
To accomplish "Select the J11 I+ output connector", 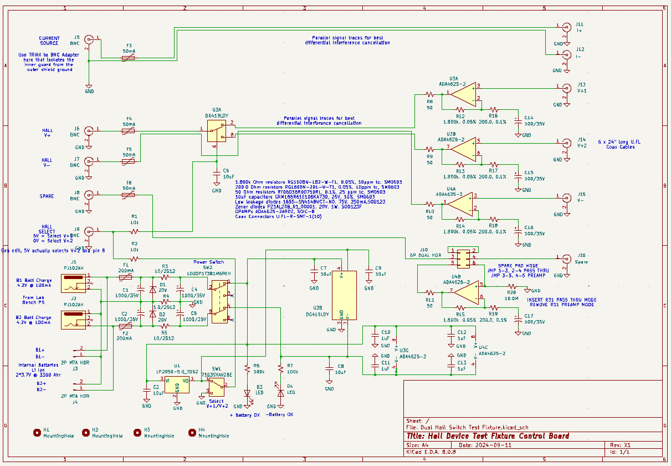I will [x=566, y=27].
